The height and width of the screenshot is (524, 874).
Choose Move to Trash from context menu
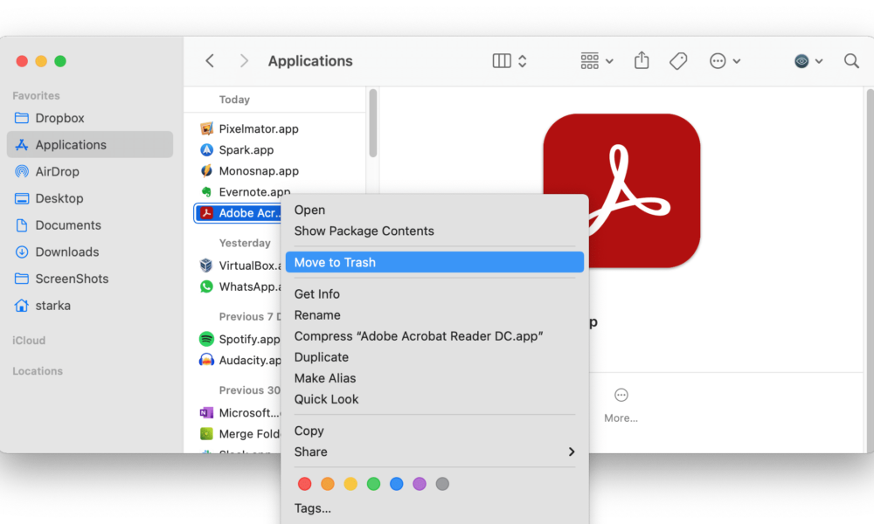pos(434,262)
